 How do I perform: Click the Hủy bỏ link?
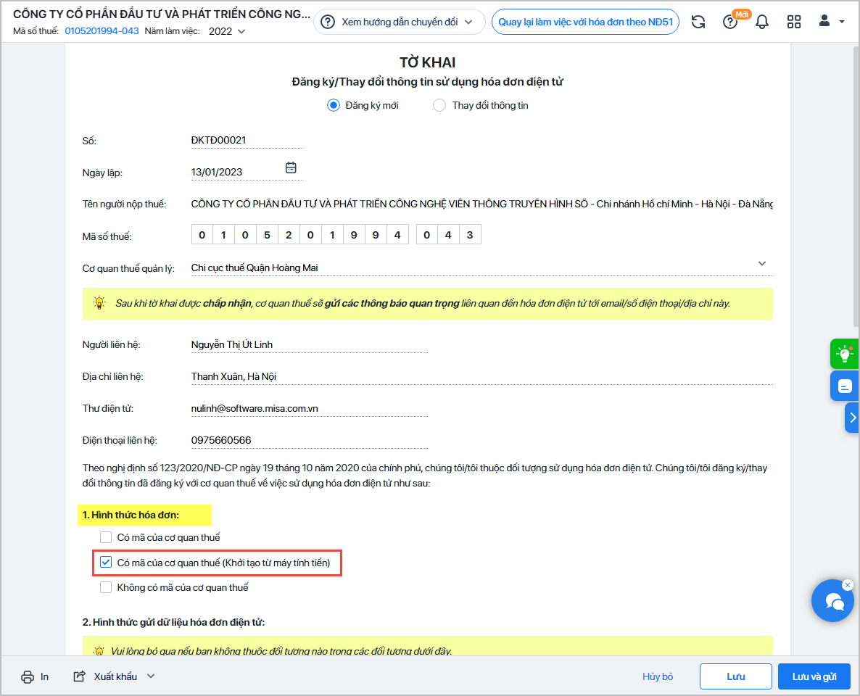click(x=658, y=676)
